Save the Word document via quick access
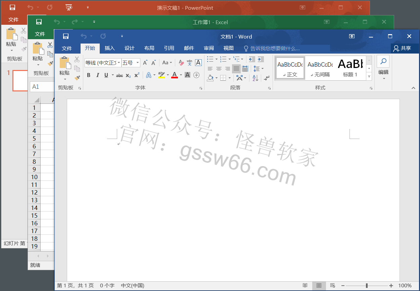Viewport: 420px width, 291px height. pos(66,37)
